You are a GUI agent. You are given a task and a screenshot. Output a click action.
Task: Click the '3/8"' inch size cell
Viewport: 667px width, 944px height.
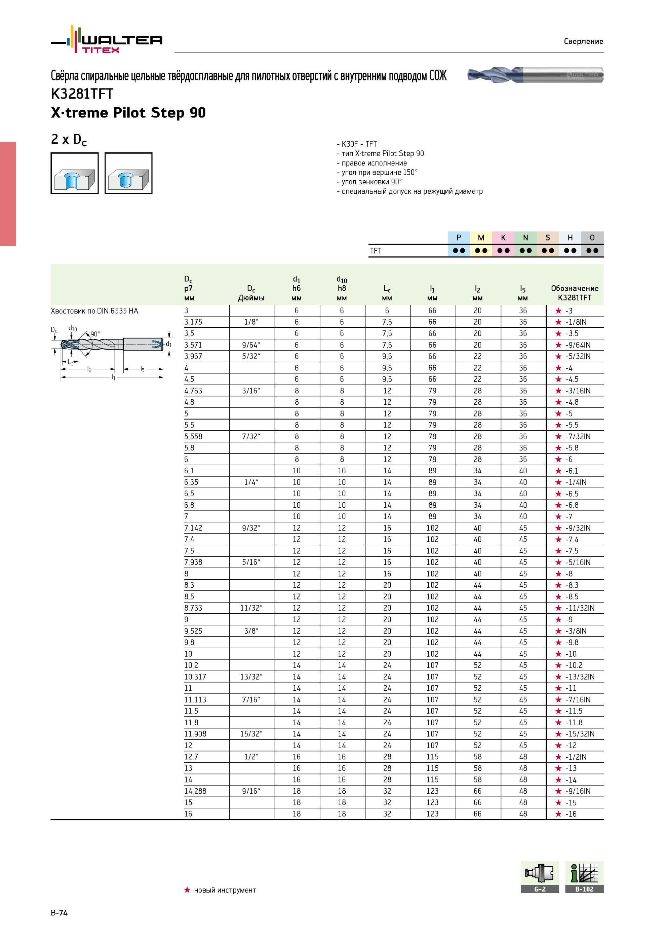coord(251,631)
